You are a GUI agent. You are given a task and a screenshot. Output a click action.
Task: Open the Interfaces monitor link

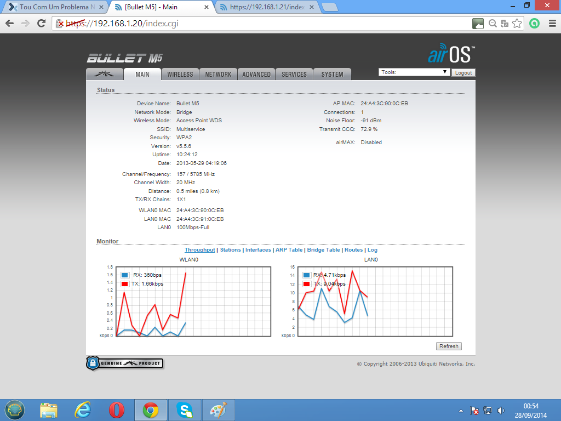258,250
